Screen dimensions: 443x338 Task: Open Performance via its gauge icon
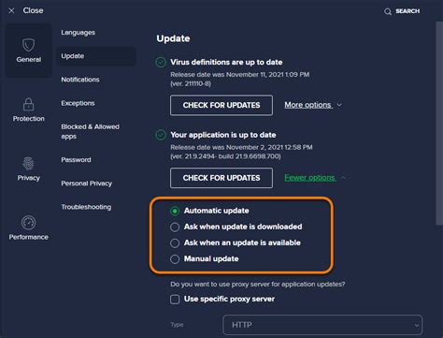[x=28, y=223]
